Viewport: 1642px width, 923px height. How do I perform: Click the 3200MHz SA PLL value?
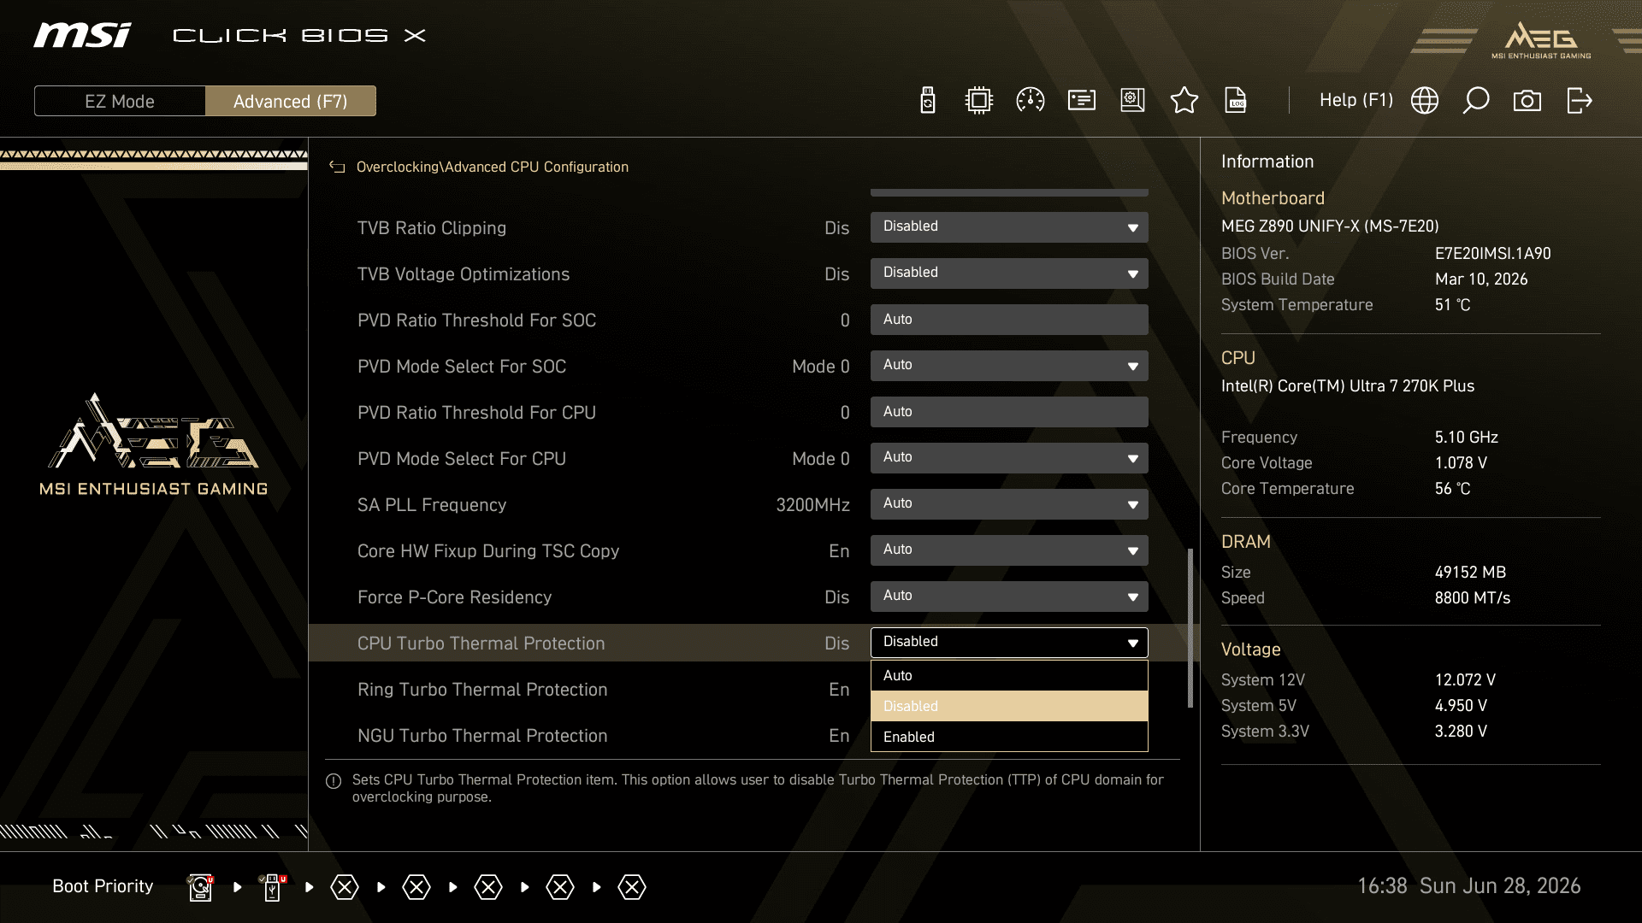(x=812, y=505)
